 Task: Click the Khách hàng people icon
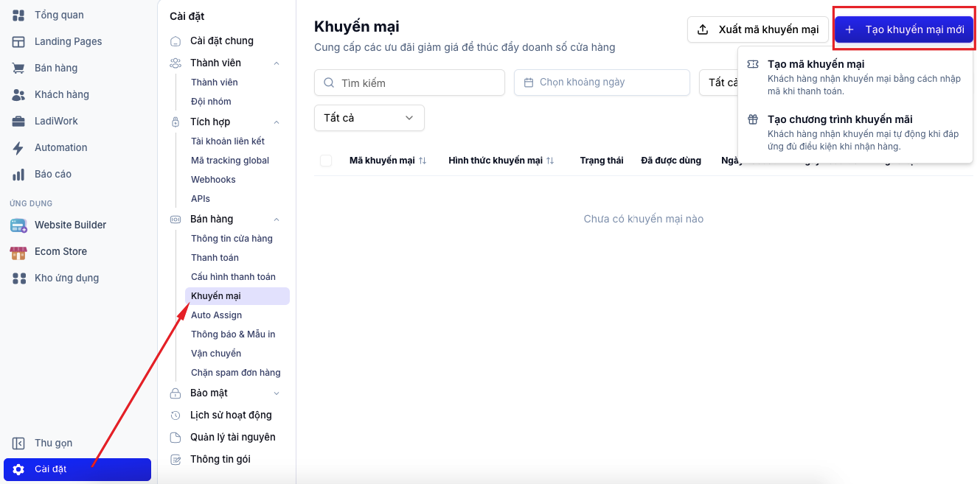point(19,94)
